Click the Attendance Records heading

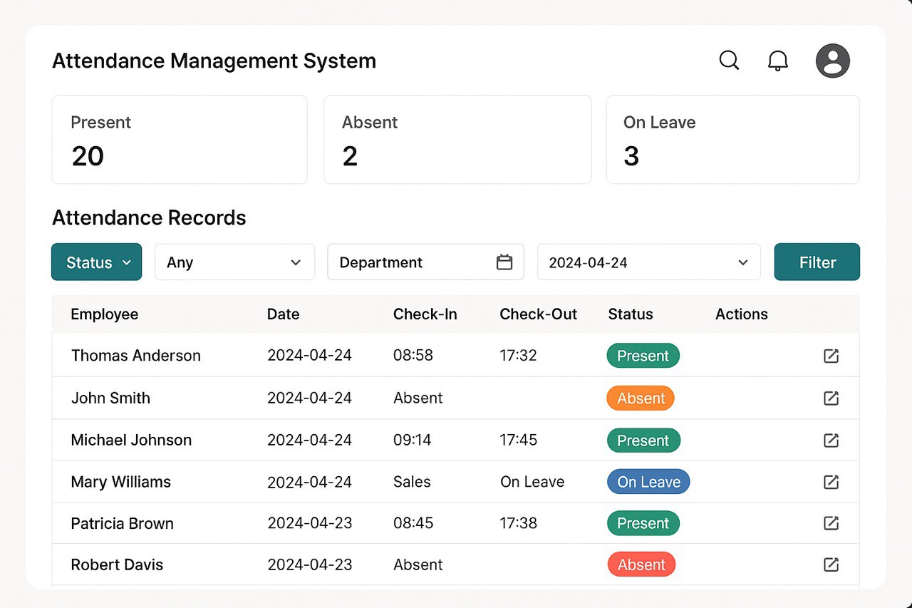(149, 217)
